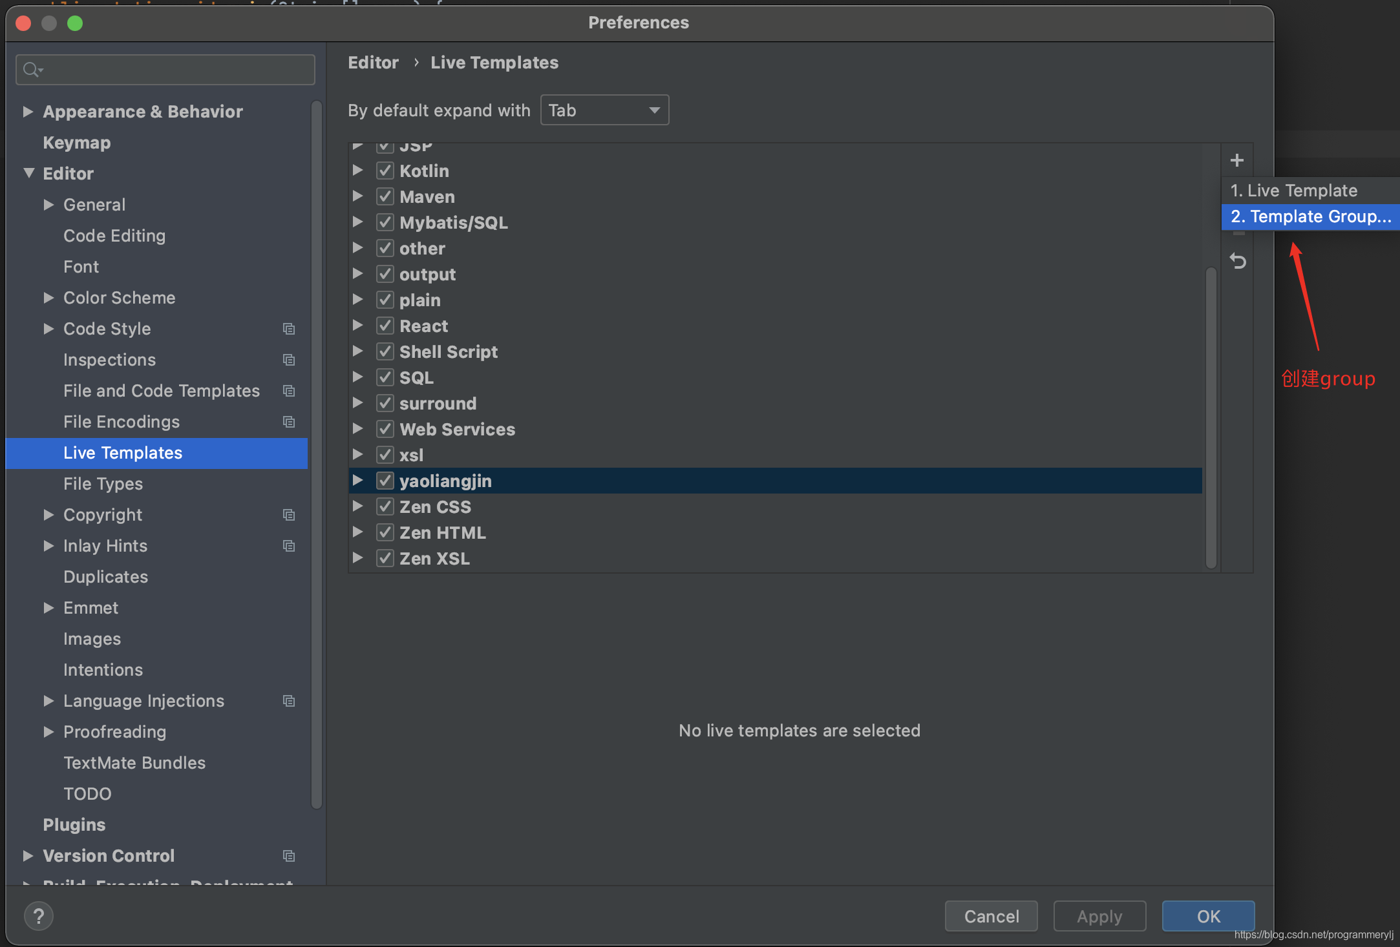Click the template list vertical scrollbar
This screenshot has height=947, width=1400.
1211,417
